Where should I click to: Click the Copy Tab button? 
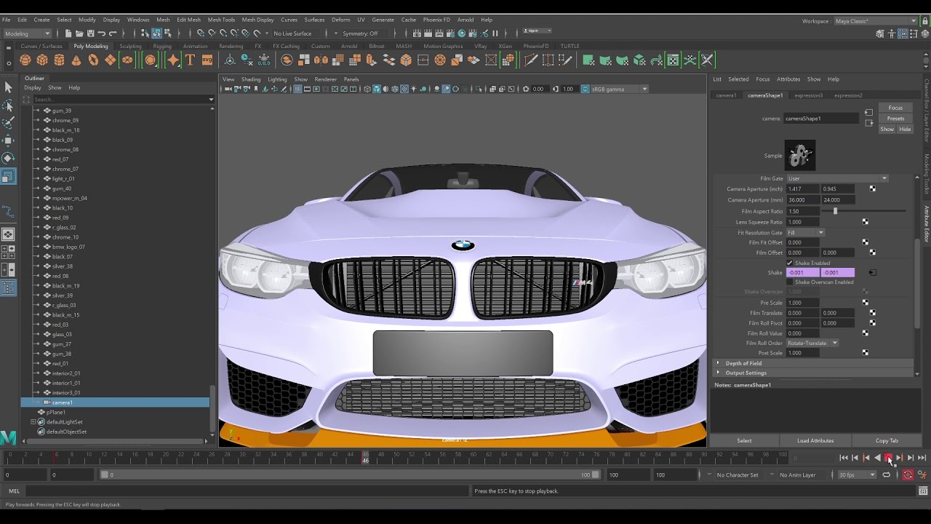pyautogui.click(x=887, y=440)
